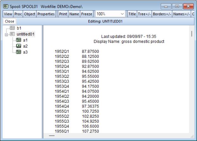Click the horizontal scrollbar thumb at bottom
This screenshot has width=197, height=141.
point(51,136)
